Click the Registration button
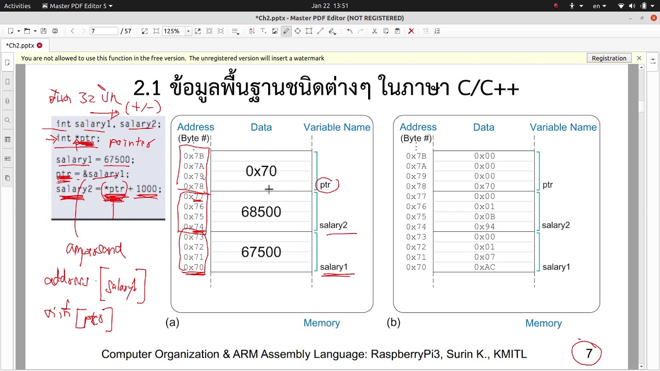The height and width of the screenshot is (371, 660). [x=609, y=58]
